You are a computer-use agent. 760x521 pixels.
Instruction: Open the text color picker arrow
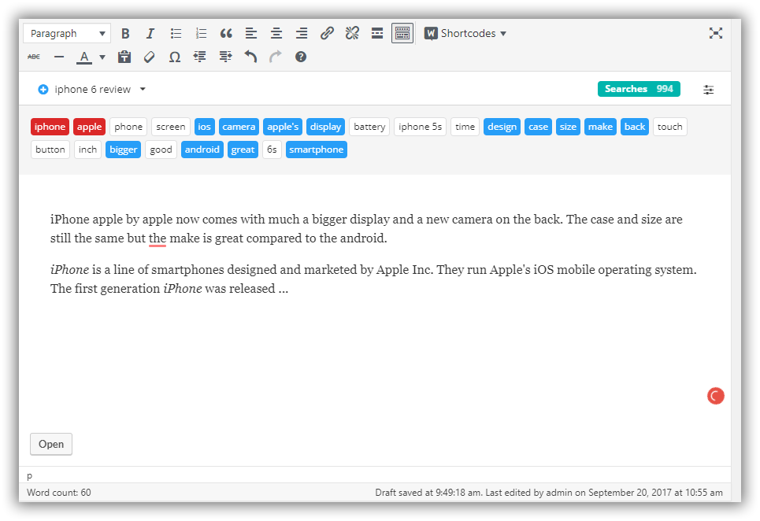click(102, 57)
